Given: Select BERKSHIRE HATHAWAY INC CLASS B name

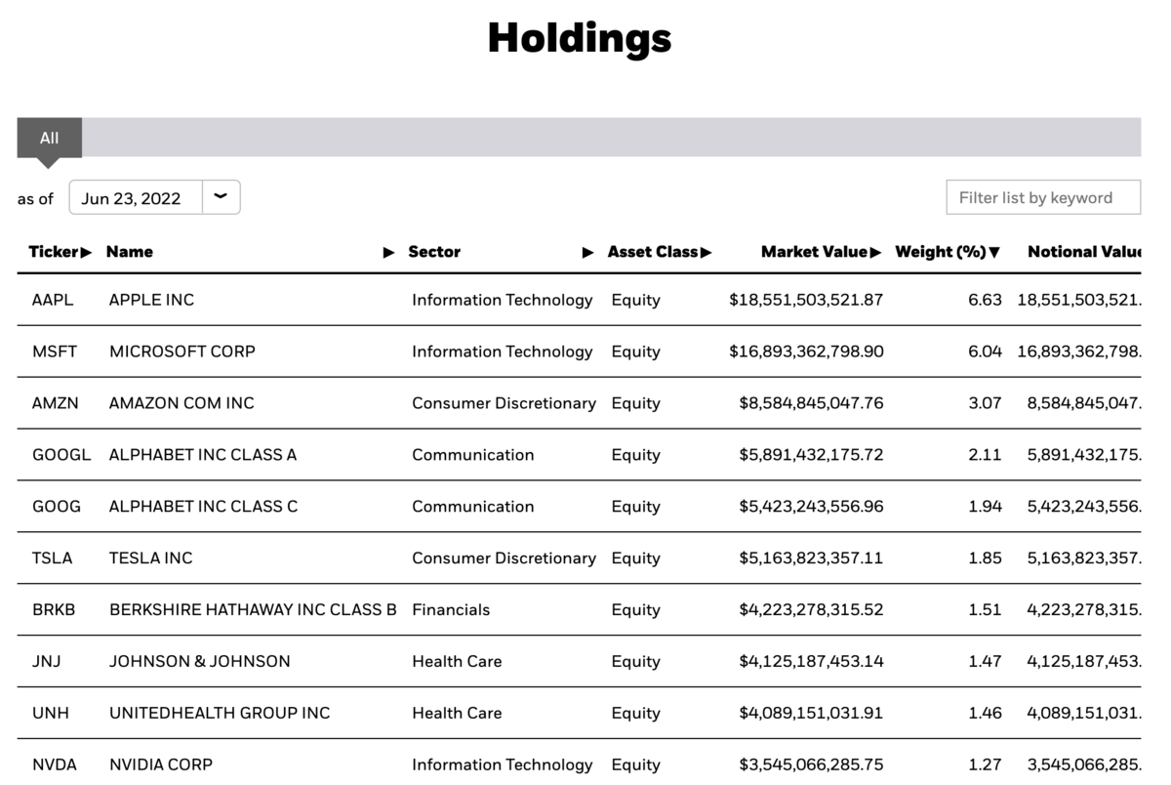Looking at the screenshot, I should pos(253,610).
